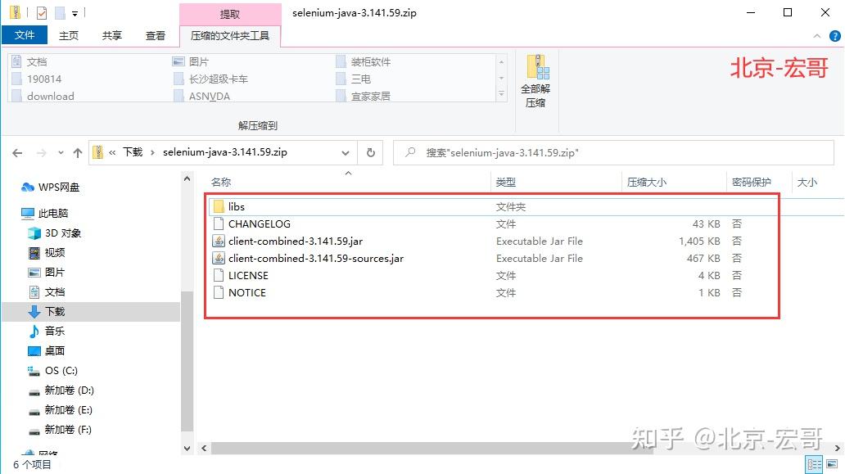Click the Help question mark icon
Image resolution: width=845 pixels, height=474 pixels.
(835, 36)
